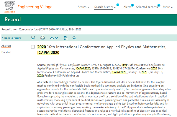Click the Elsevier tree logo
This screenshot has width=177, height=117.
pyautogui.click(x=10, y=7)
